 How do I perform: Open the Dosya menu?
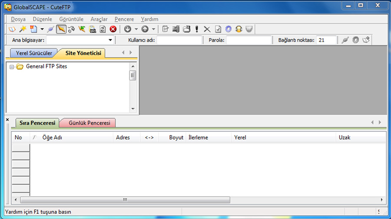18,19
